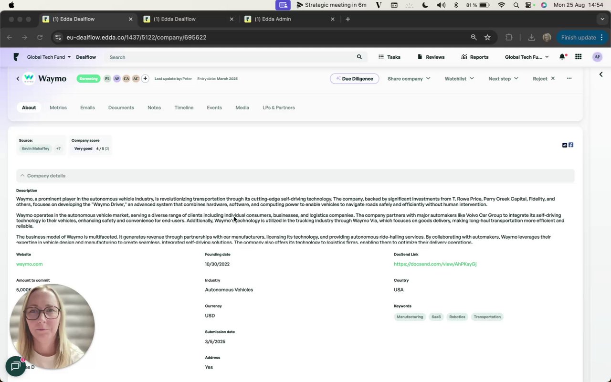Image resolution: width=611 pixels, height=382 pixels.
Task: Expand the +7 additional sources badge
Action: tap(58, 149)
